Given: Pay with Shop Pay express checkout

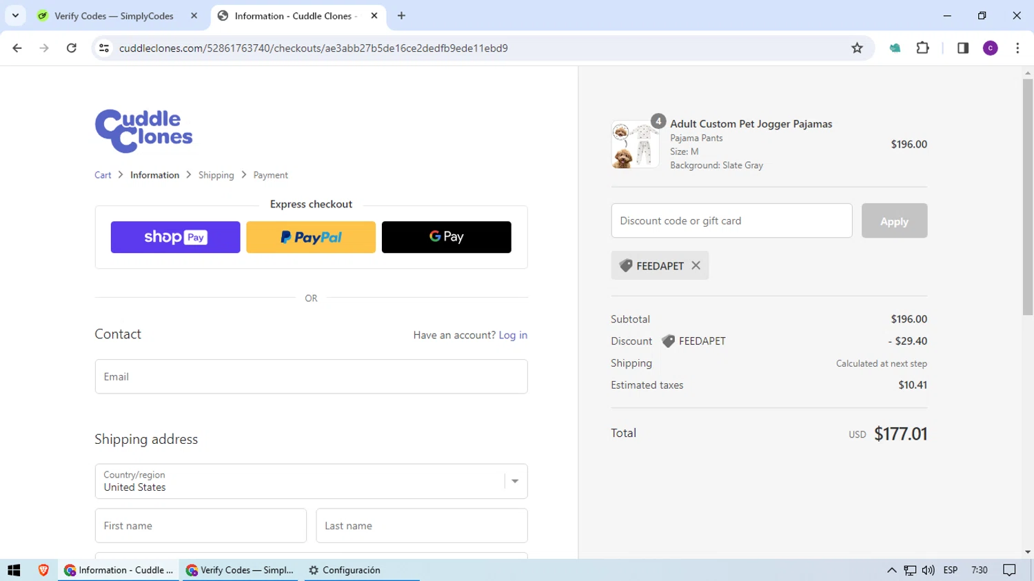Looking at the screenshot, I should tap(175, 237).
